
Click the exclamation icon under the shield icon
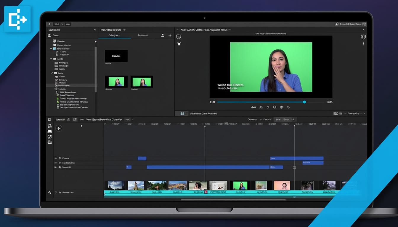coord(363,44)
